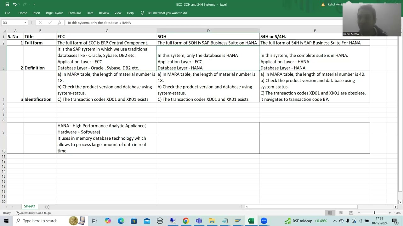Image resolution: width=403 pixels, height=226 pixels.
Task: Switch to Page Layout view in status bar
Action: pyautogui.click(x=340, y=213)
